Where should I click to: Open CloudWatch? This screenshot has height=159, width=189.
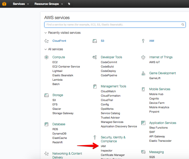(108, 91)
